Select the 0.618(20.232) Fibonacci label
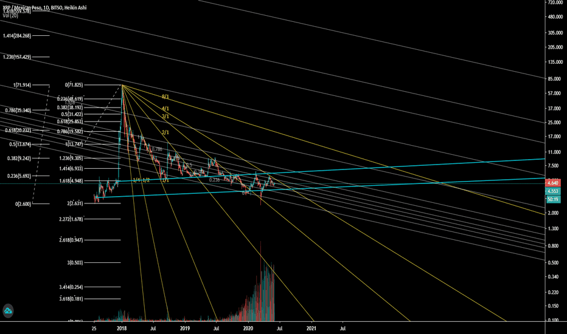This screenshot has width=567, height=334. (18, 131)
